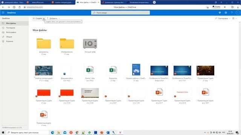Open the Документы folder
The width and height of the screenshot is (241, 135).
click(44, 43)
